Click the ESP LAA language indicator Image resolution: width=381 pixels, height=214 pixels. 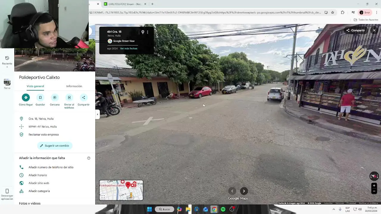[348, 209]
